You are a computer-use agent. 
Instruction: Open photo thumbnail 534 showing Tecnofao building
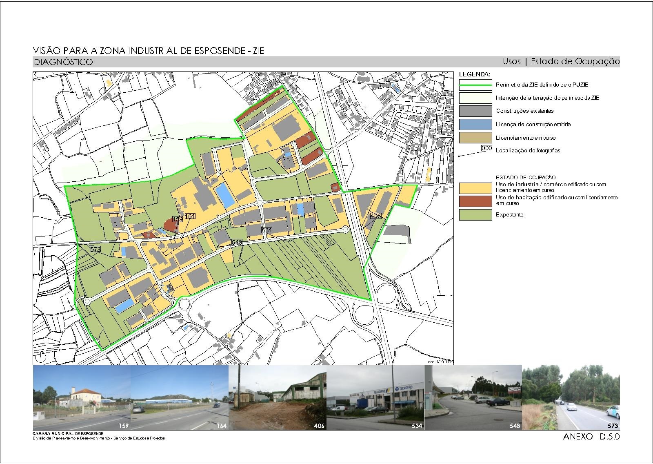pos(375,397)
